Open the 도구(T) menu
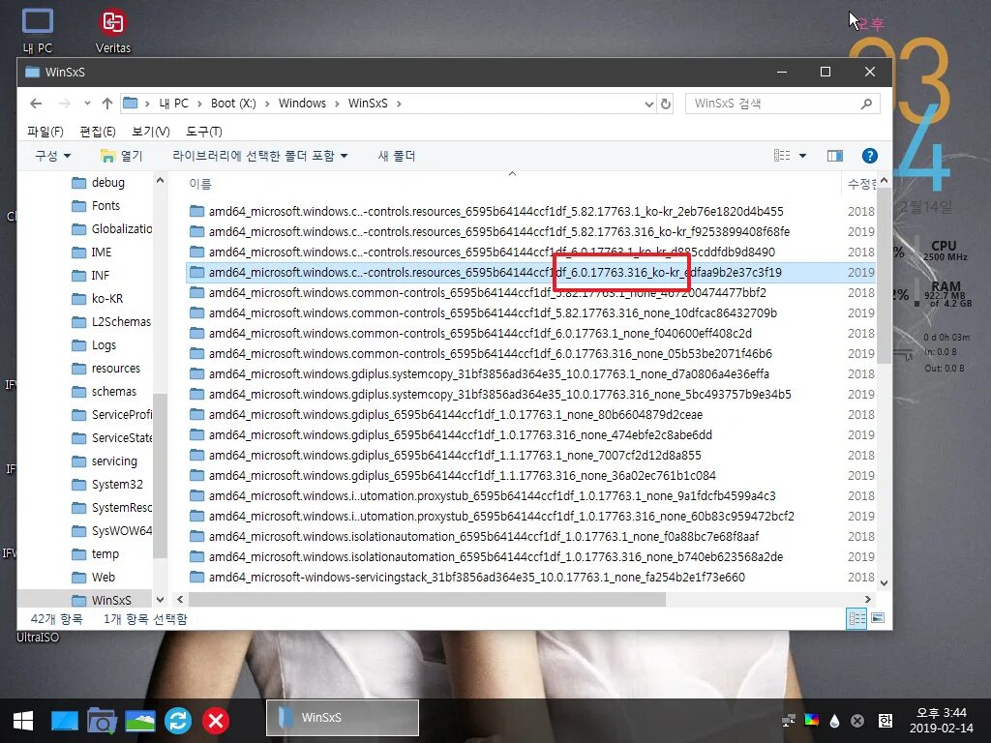 203,132
